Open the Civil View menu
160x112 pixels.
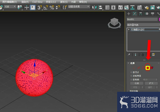[37, 2]
